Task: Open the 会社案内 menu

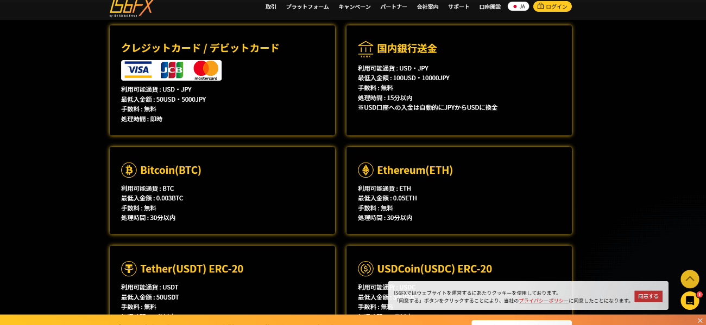Action: [427, 6]
